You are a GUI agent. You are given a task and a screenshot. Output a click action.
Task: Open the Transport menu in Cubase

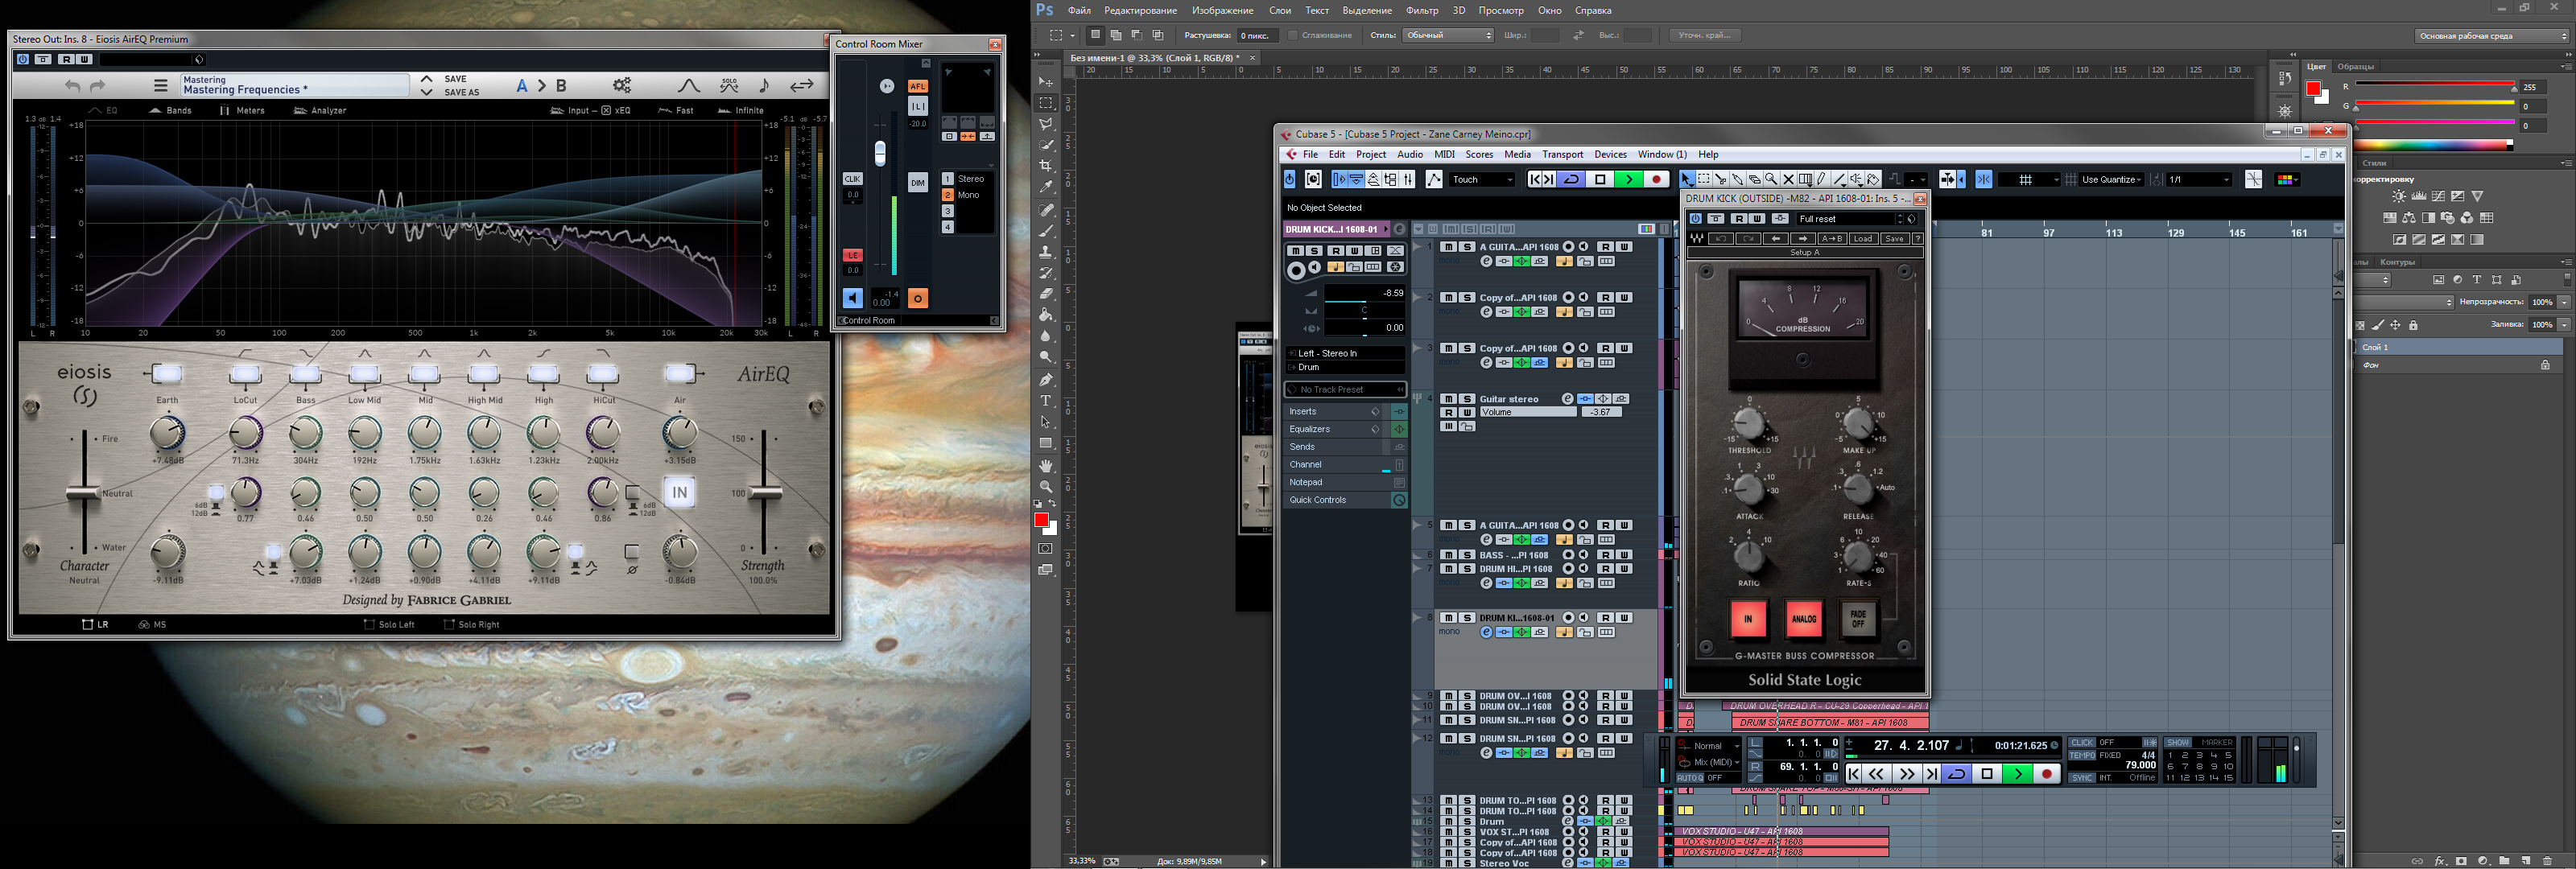pyautogui.click(x=1562, y=154)
